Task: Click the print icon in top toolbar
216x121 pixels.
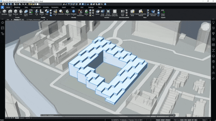Action: (19, 4)
